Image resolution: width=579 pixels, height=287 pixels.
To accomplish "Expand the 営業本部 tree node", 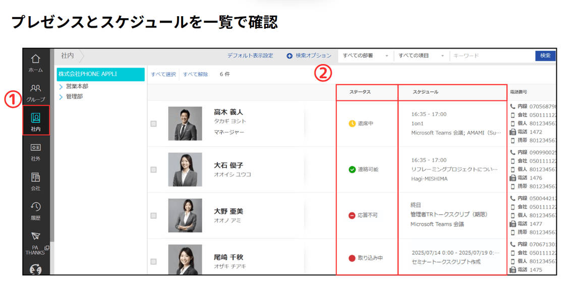I will click(61, 87).
